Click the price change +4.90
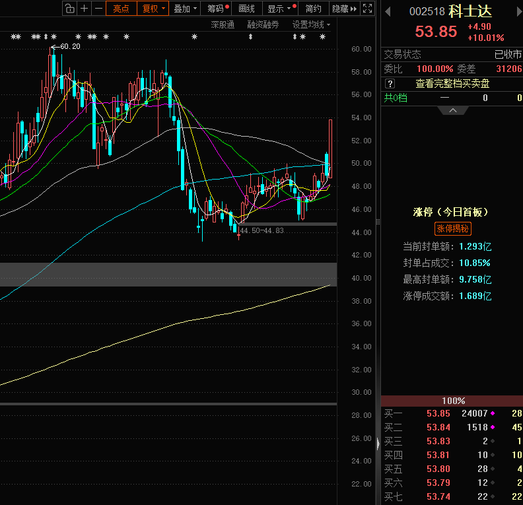 pyautogui.click(x=479, y=26)
